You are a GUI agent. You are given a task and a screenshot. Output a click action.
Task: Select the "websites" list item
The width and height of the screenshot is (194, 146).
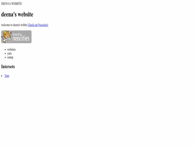click(11, 49)
